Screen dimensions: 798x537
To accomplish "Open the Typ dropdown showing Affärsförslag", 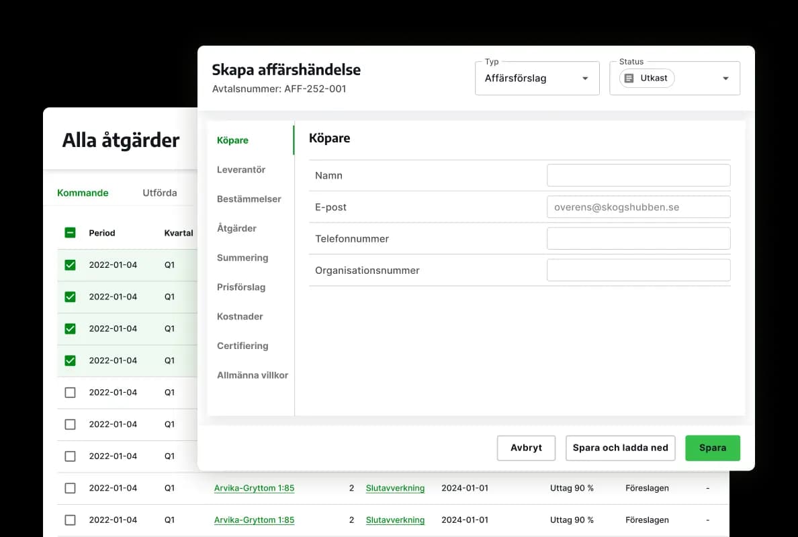I will pos(537,79).
